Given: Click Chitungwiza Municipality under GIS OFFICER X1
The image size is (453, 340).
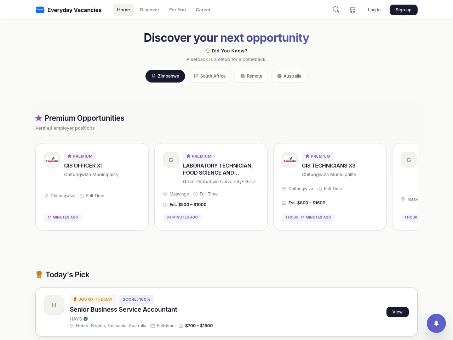Looking at the screenshot, I should pos(91,175).
